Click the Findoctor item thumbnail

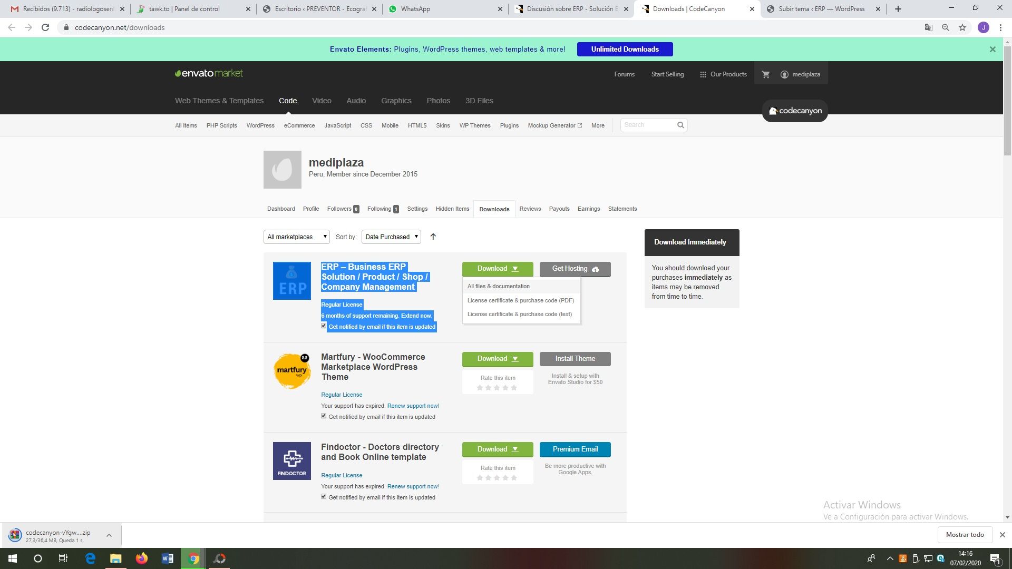292,461
